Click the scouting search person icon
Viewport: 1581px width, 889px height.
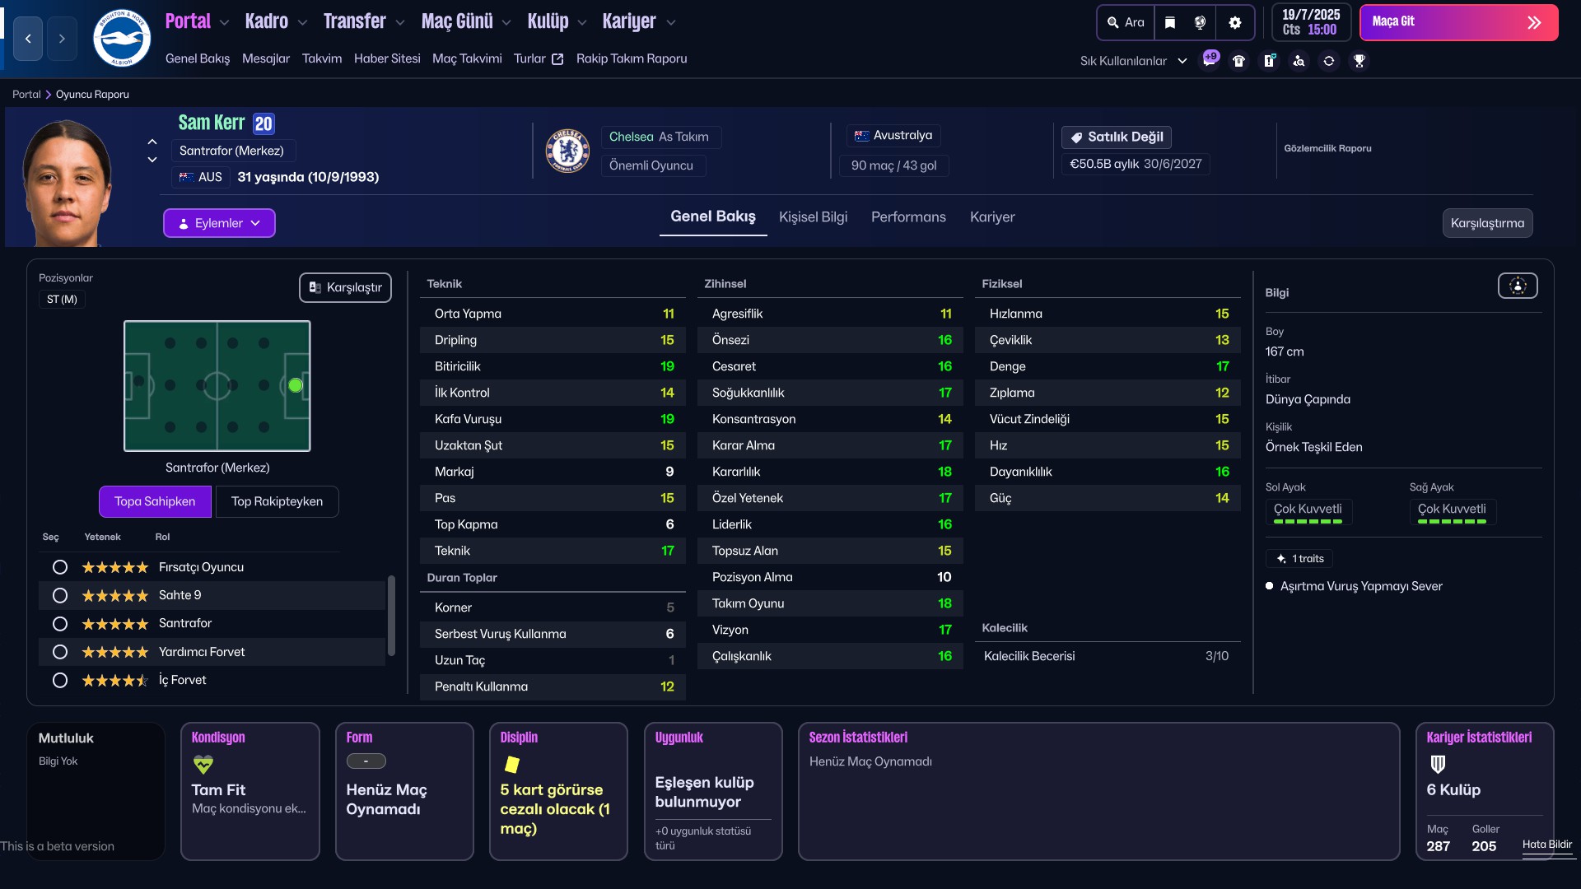[x=1299, y=60]
